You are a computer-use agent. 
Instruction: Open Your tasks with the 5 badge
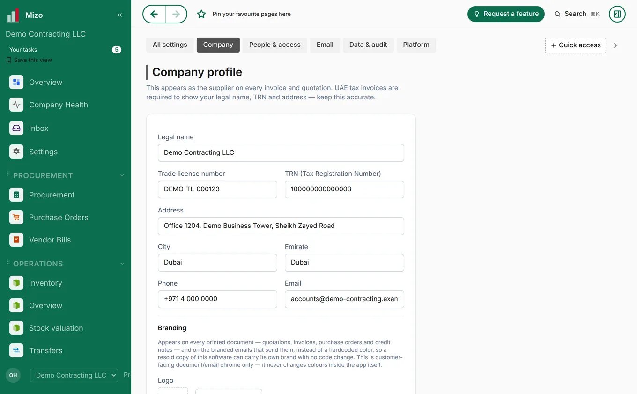tap(65, 50)
